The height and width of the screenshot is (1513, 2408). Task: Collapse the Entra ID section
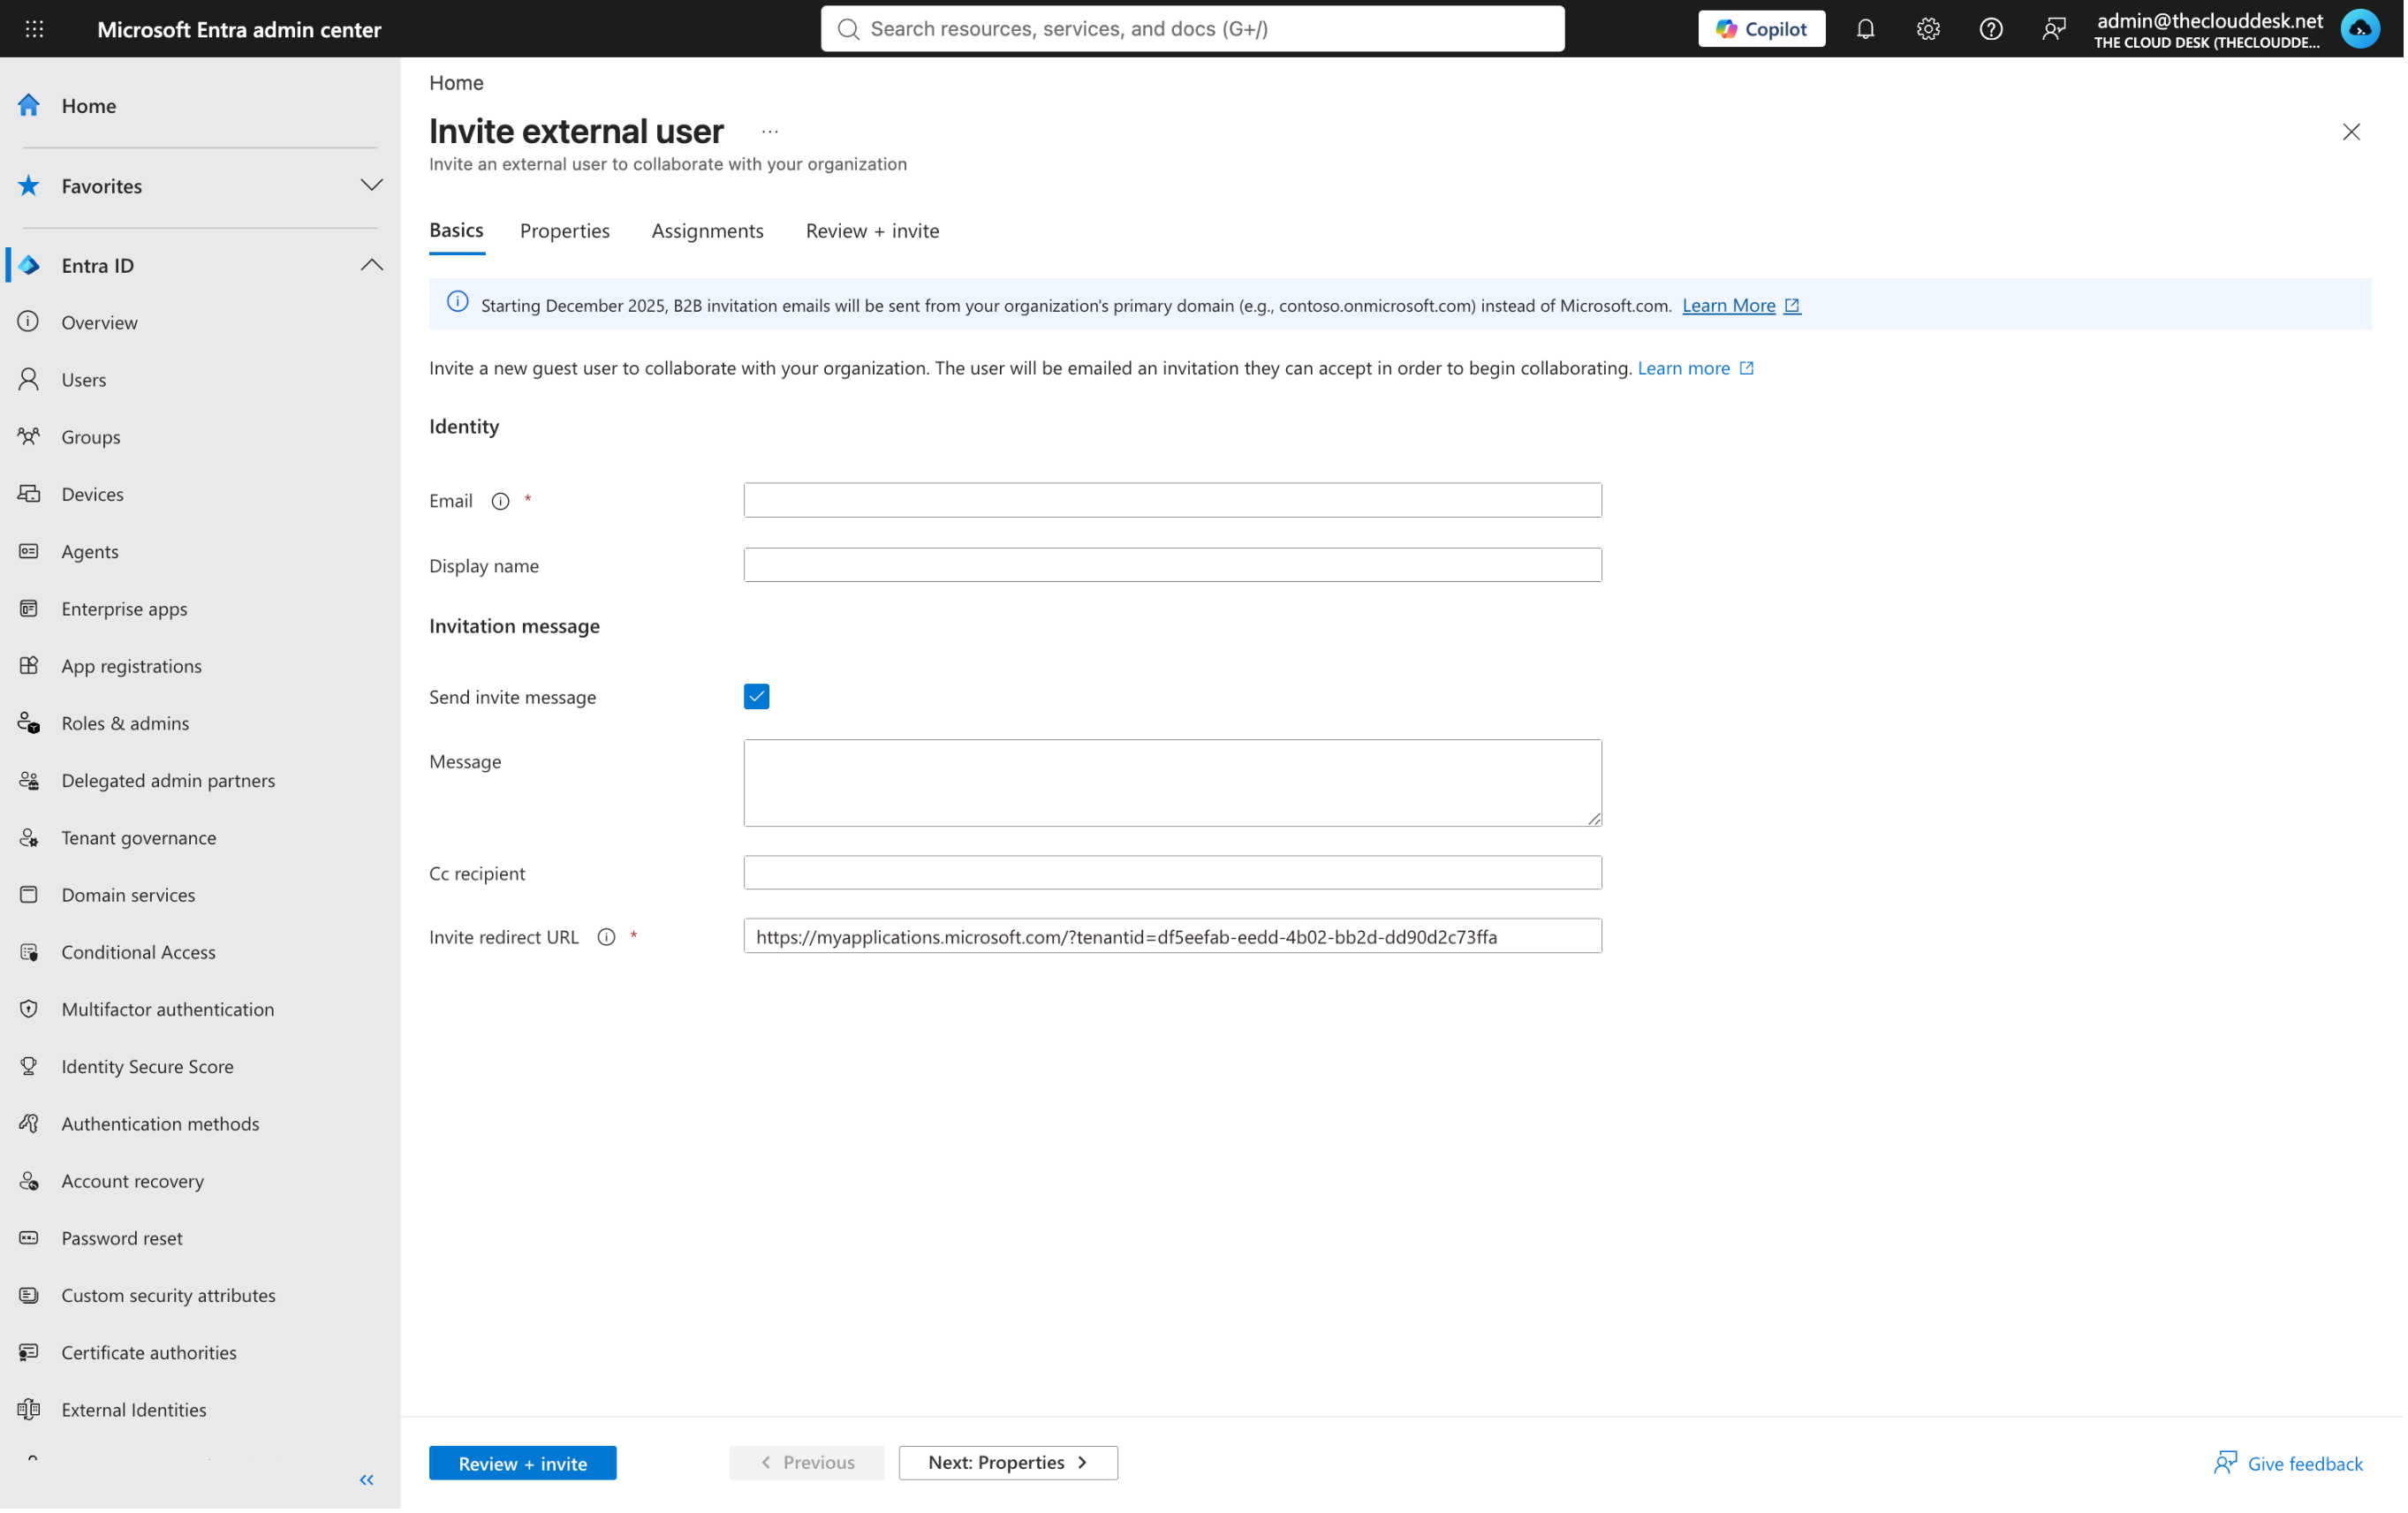[x=371, y=265]
